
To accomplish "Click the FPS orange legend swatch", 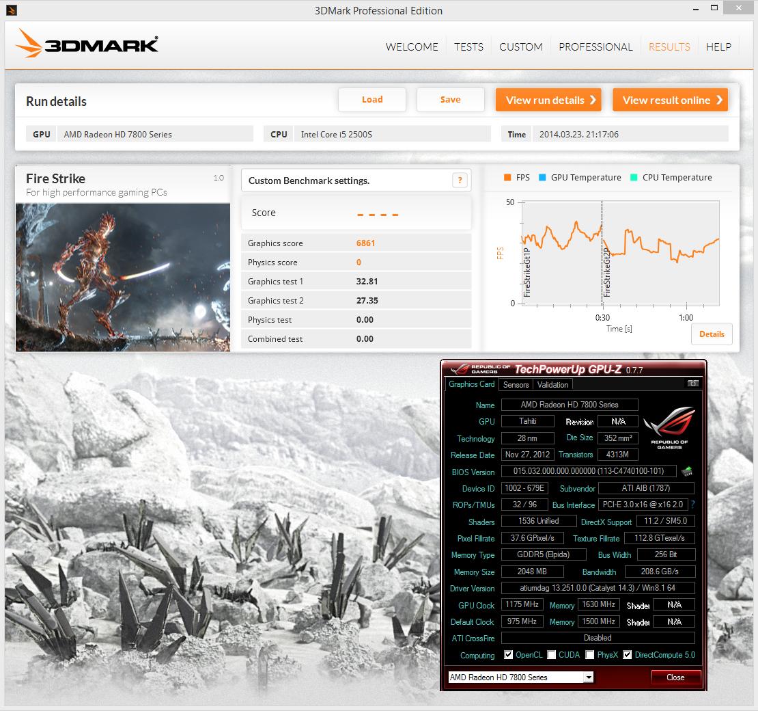I will click(507, 178).
